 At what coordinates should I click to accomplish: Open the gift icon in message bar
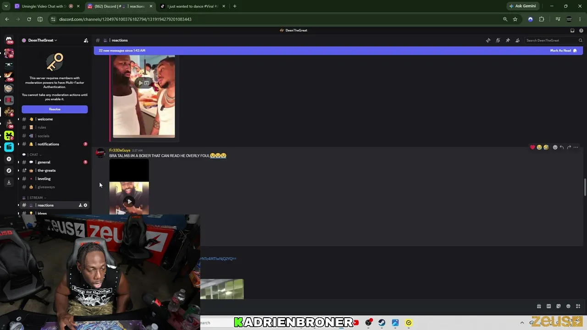point(539,306)
